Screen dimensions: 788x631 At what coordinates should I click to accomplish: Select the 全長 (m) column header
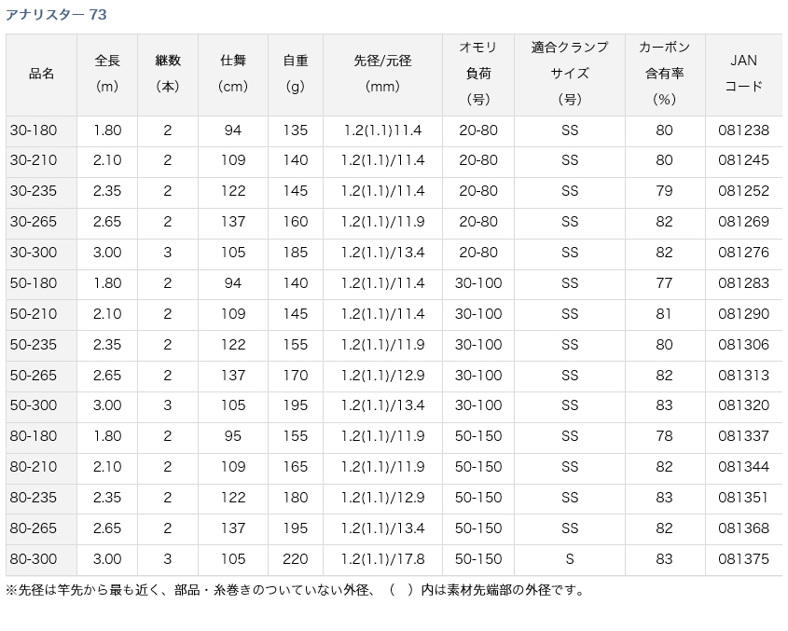107,74
